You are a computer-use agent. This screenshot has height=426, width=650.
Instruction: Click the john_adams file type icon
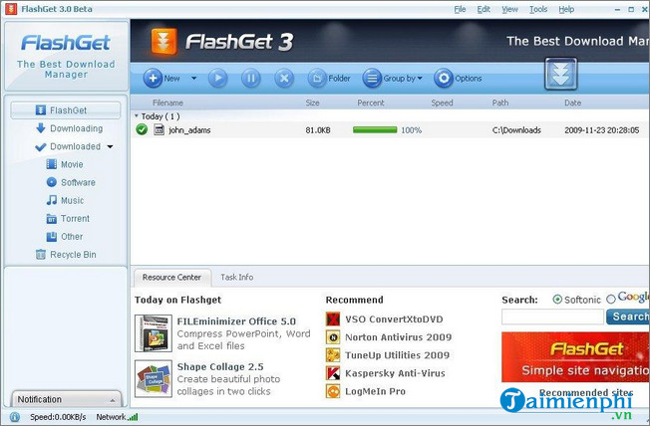(x=159, y=130)
